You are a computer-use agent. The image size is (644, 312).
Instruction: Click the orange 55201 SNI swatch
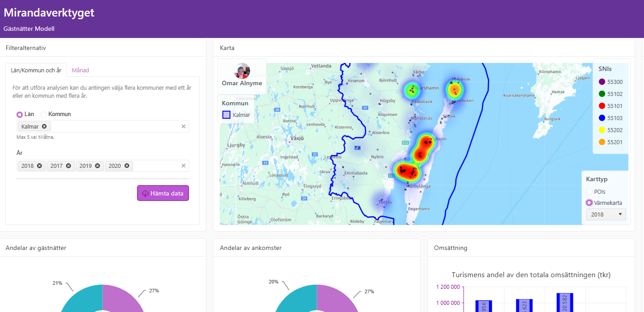(x=602, y=142)
